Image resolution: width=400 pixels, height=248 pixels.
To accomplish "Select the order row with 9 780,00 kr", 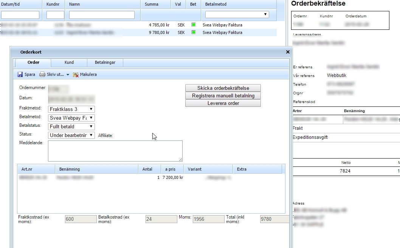I will tap(138, 32).
